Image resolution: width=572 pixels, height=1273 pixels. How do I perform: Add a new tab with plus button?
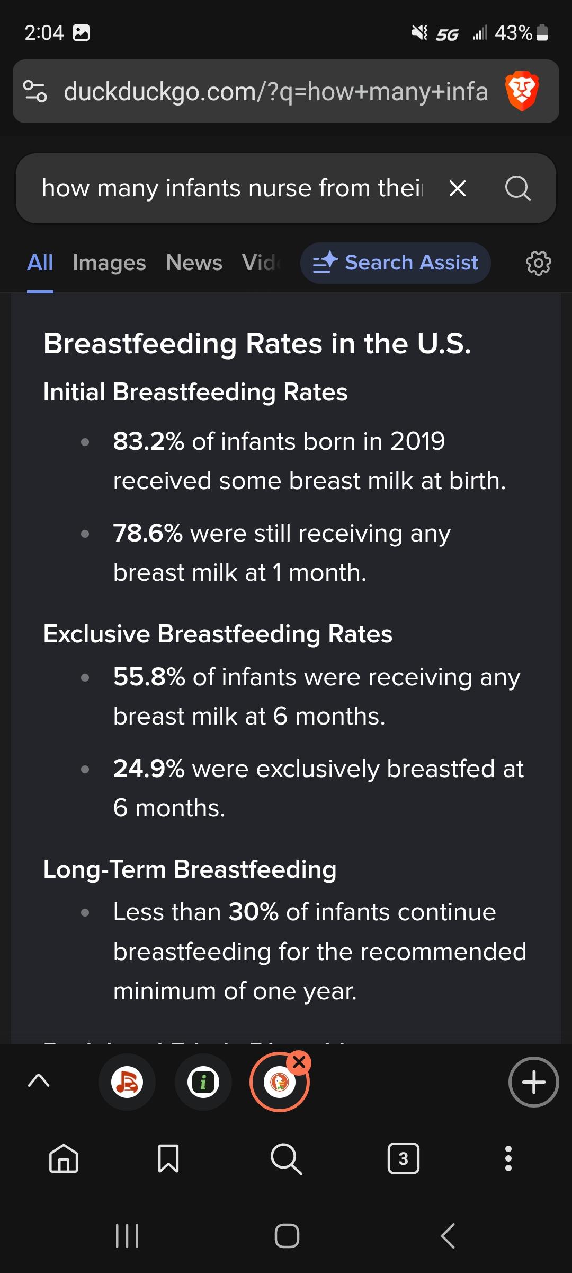coord(533,1082)
